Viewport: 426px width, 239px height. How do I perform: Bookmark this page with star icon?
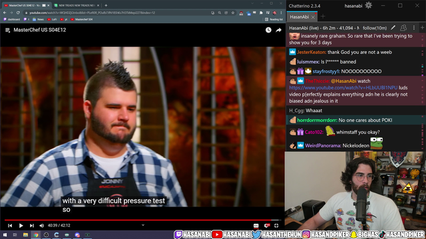233,13
